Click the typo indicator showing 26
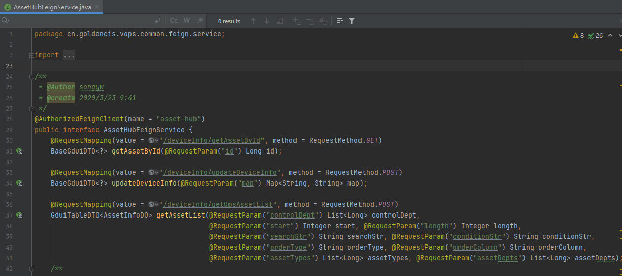 [x=595, y=35]
